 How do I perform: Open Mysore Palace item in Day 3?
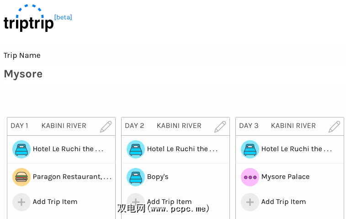[285, 177]
